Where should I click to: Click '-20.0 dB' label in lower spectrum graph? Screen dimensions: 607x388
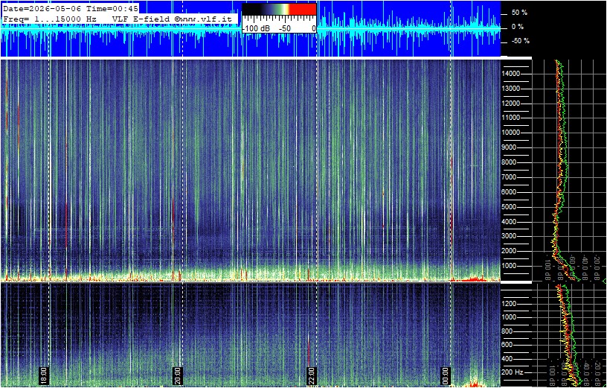597,372
